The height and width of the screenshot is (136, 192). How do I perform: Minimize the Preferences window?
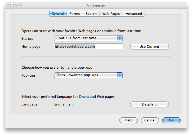(x=15, y=6)
